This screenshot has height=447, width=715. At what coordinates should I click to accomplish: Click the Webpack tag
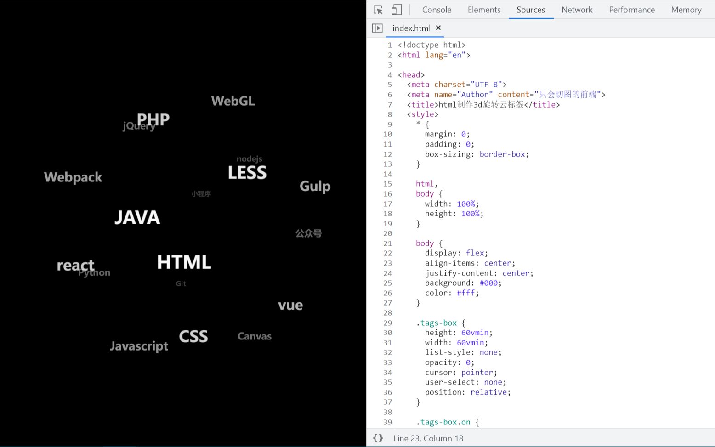[73, 177]
